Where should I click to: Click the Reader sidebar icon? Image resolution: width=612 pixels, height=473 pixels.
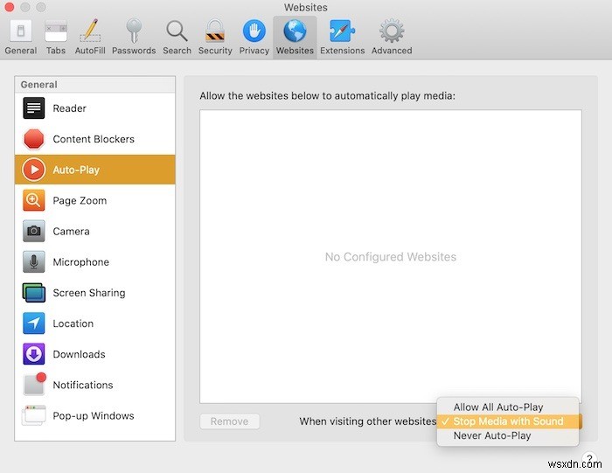(x=33, y=108)
